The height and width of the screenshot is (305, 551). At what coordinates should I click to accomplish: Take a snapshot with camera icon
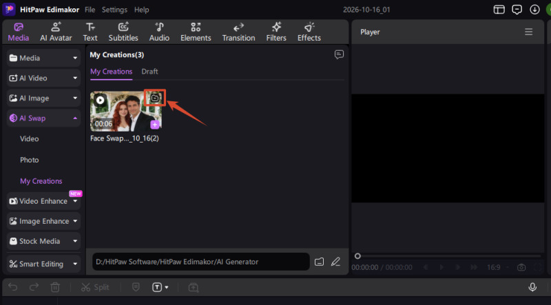point(521,267)
